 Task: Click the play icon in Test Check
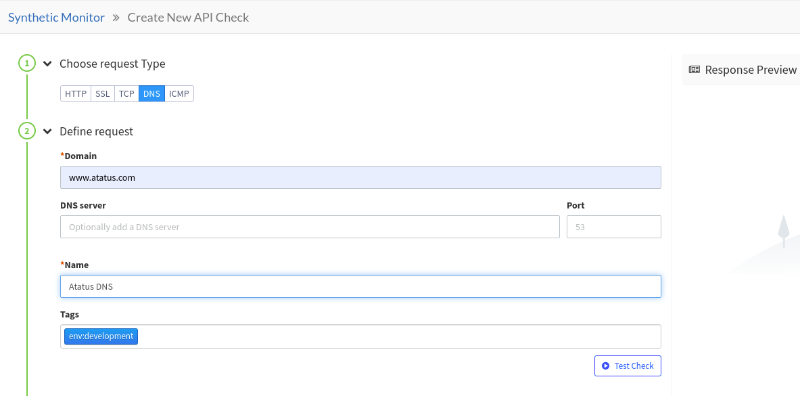pyautogui.click(x=606, y=366)
